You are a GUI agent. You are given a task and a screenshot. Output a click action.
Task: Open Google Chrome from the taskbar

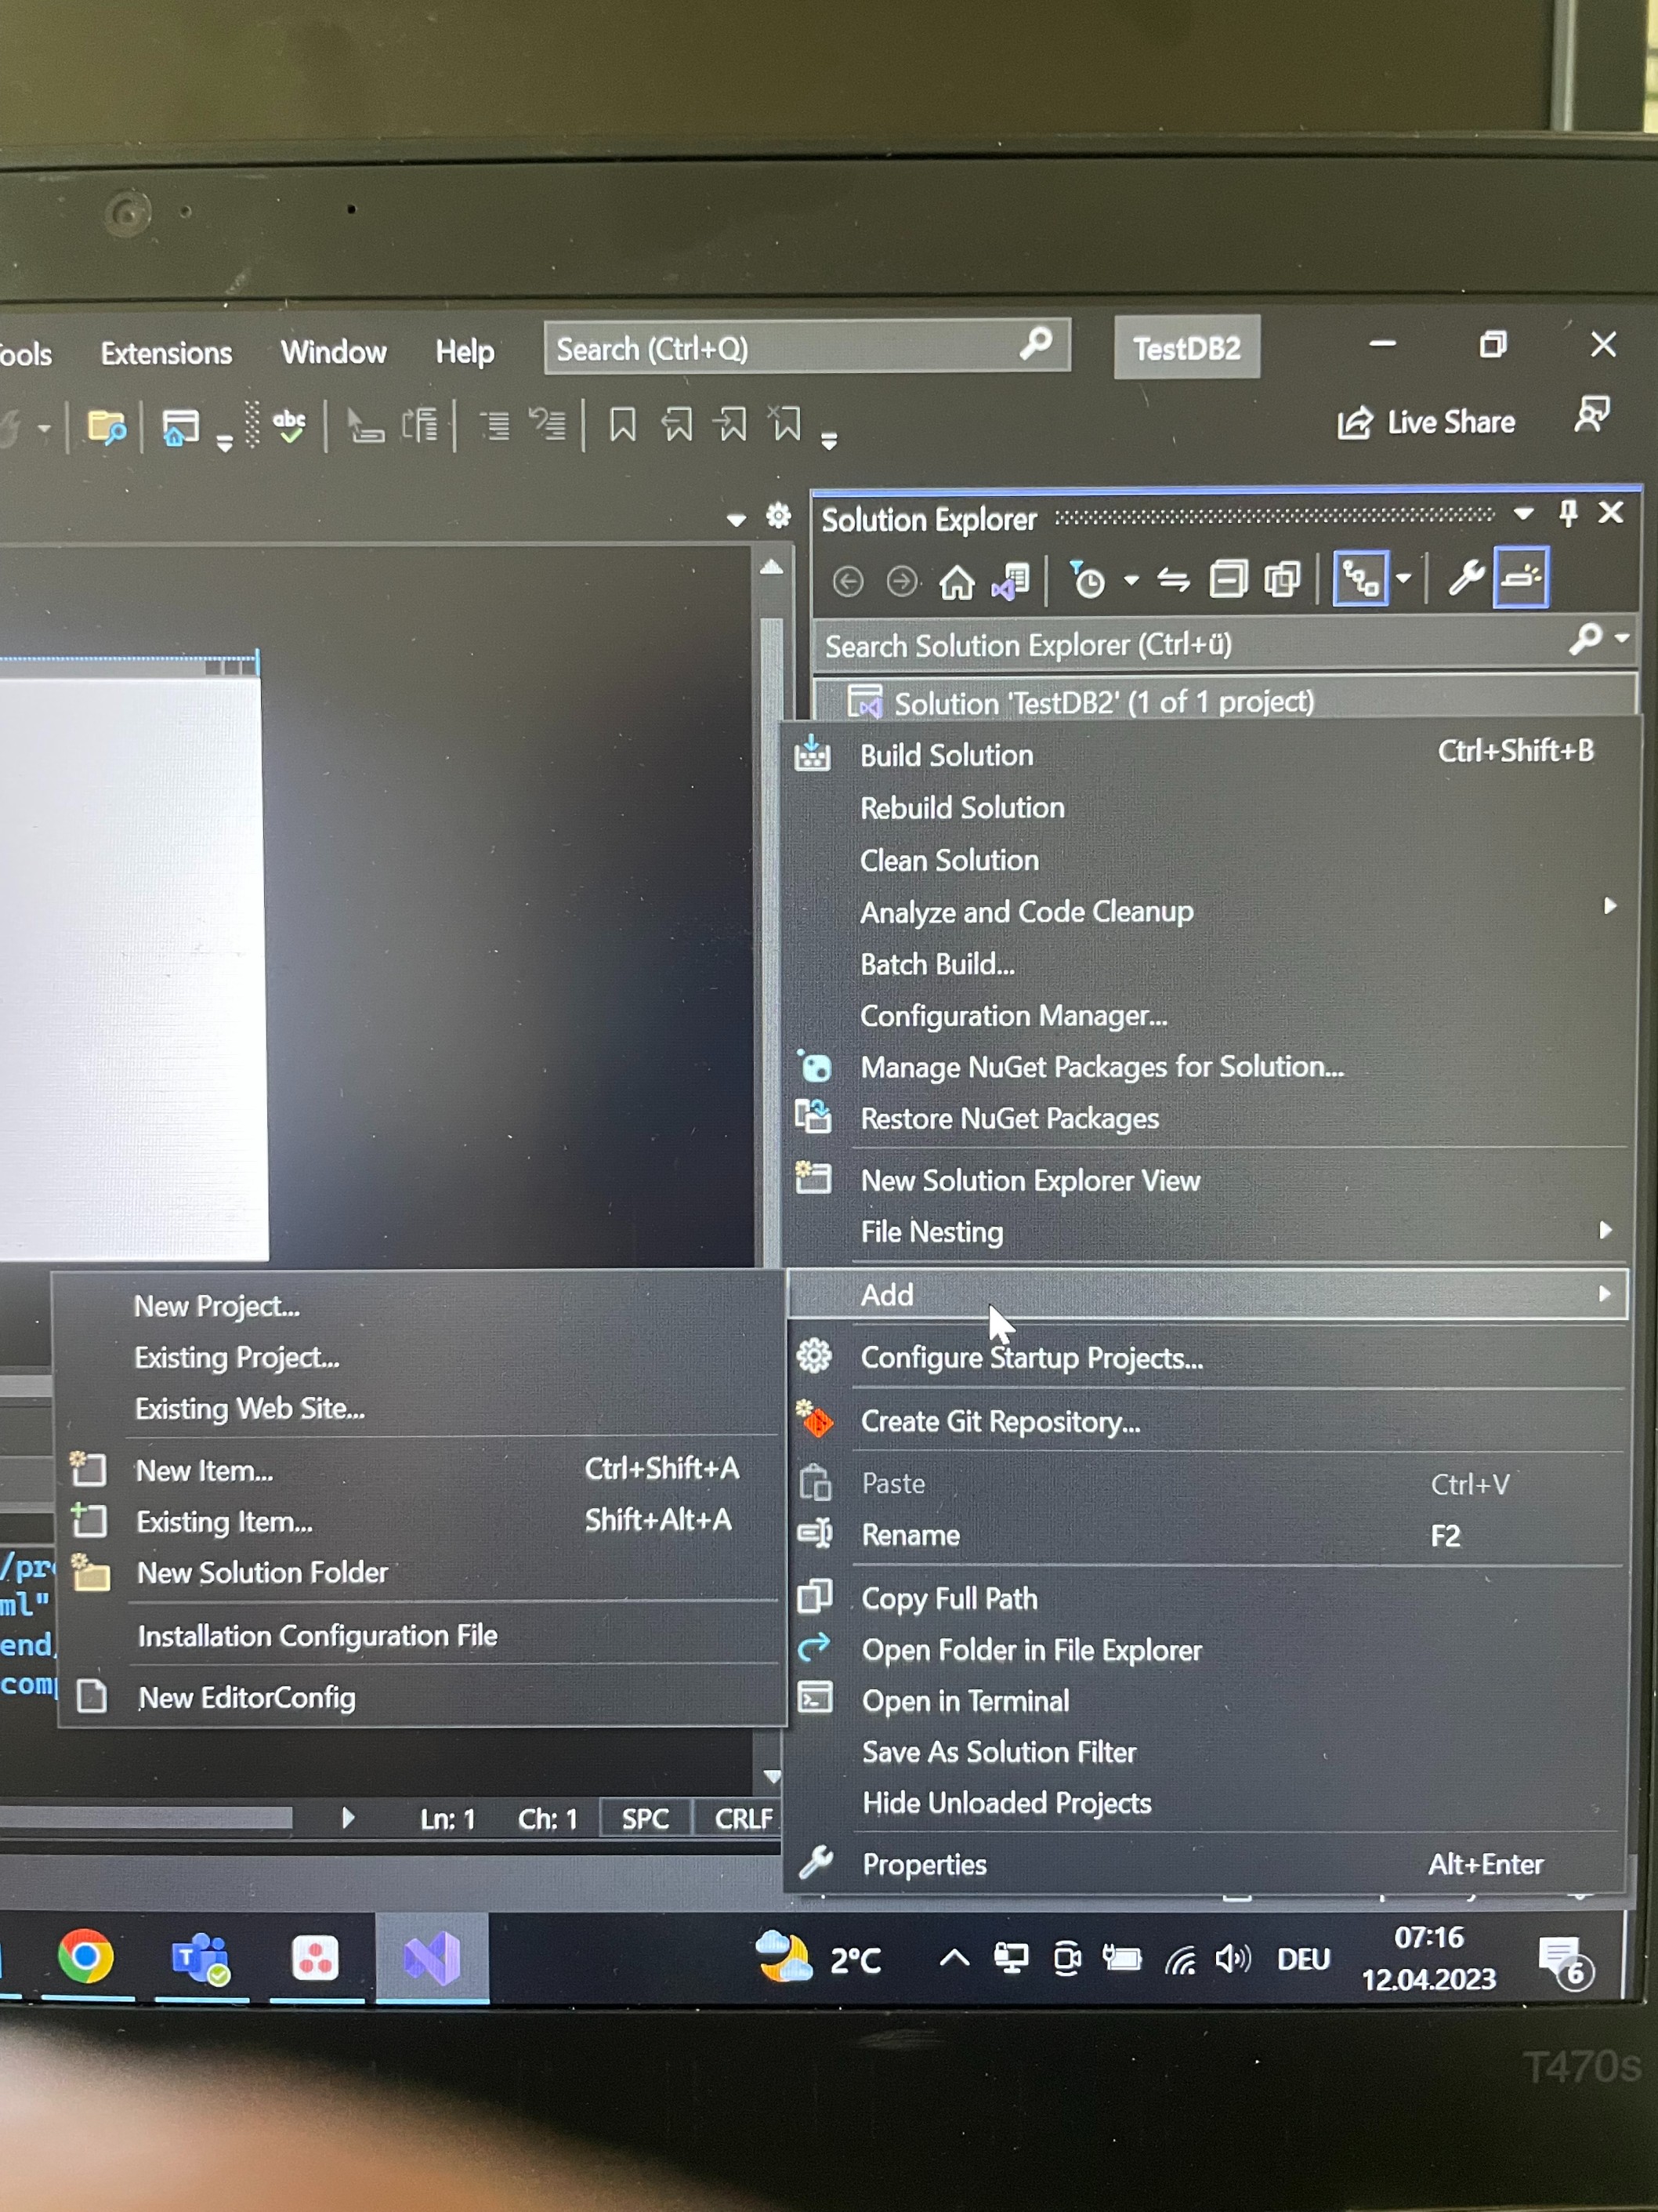pyautogui.click(x=86, y=1957)
